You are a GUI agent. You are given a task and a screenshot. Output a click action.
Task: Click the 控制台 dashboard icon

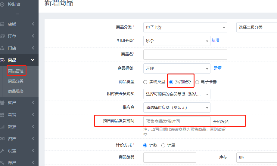pos(2,5)
